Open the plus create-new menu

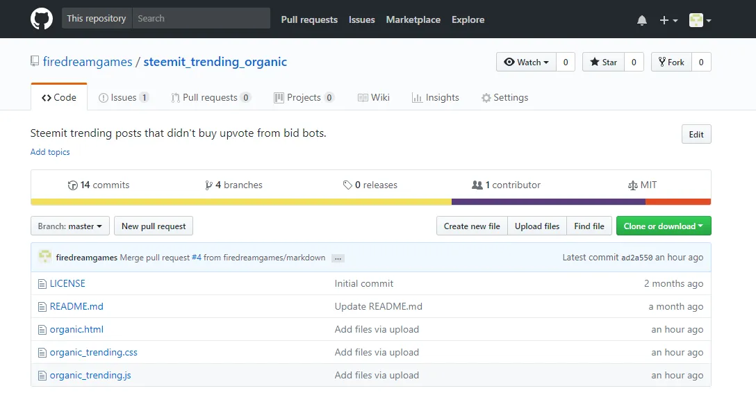click(x=668, y=20)
